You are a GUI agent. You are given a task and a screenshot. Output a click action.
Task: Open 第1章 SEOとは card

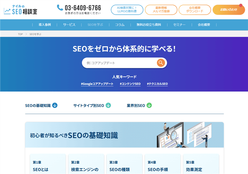48,164
